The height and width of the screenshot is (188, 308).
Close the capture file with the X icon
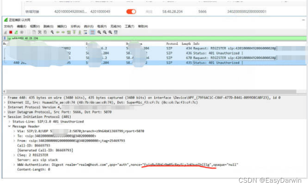click(40, 32)
